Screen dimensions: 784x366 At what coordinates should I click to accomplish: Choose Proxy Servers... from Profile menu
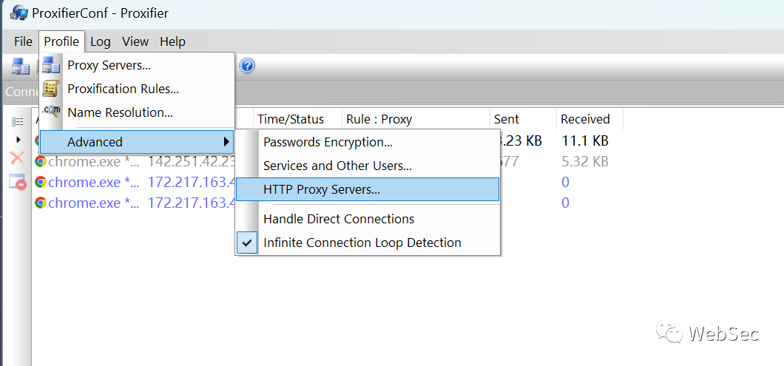tap(137, 65)
